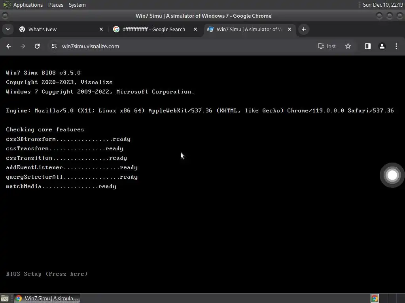The image size is (405, 303).
Task: Click the 'css3Dtransform' ready line
Action: click(68, 139)
